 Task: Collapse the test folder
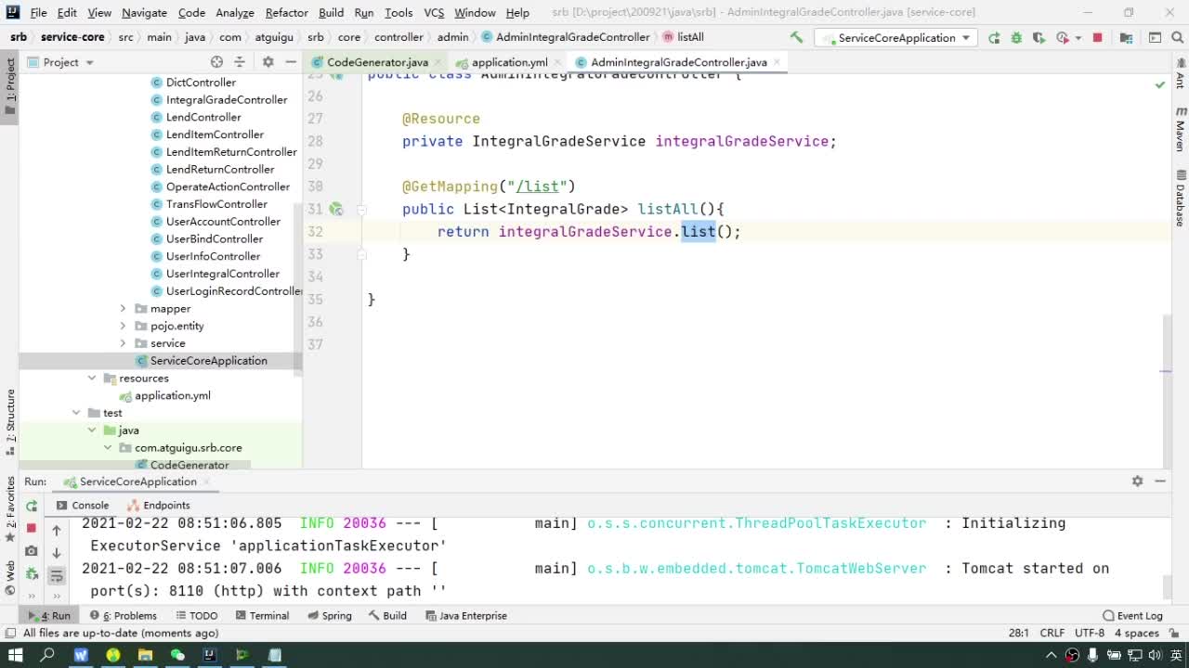pyautogui.click(x=76, y=413)
